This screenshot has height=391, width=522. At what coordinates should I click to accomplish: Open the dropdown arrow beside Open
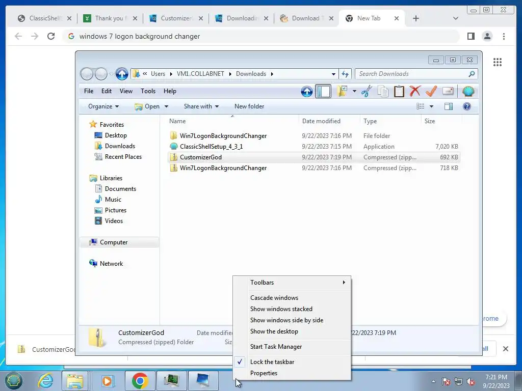(167, 106)
